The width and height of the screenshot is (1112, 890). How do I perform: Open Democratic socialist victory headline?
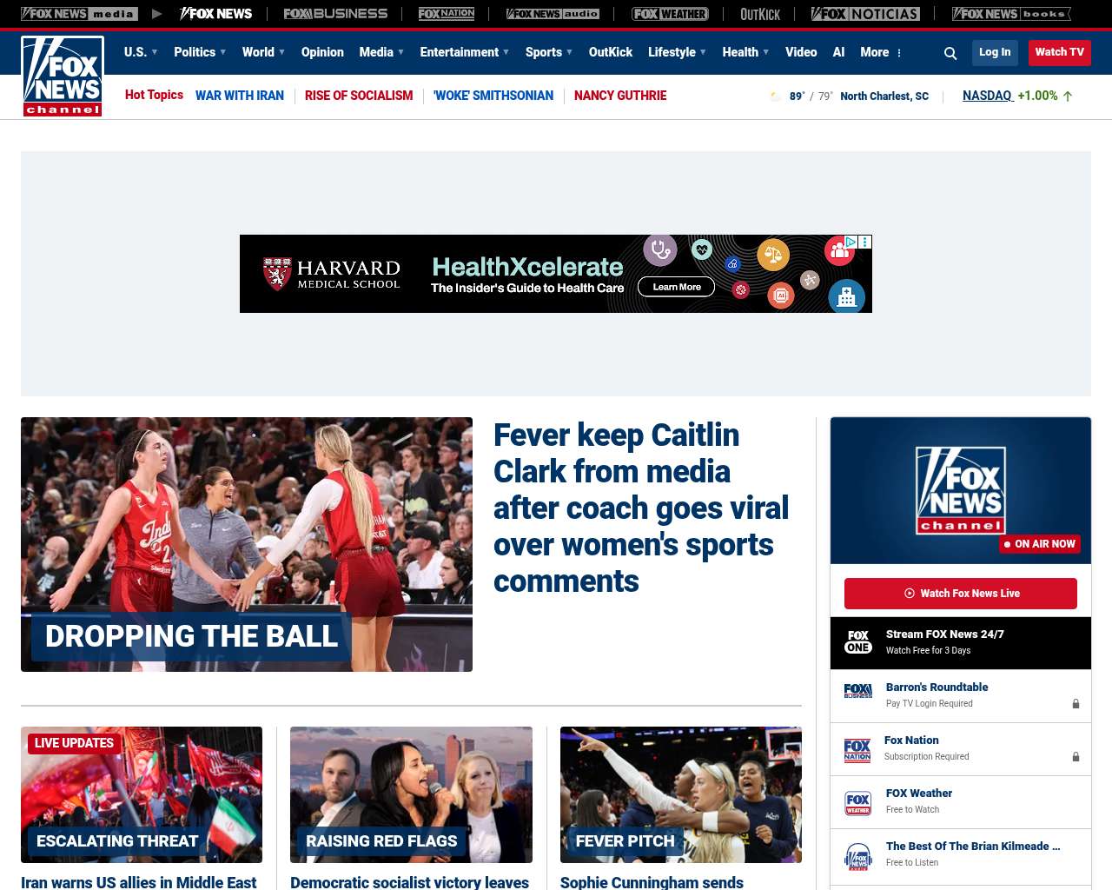tap(410, 882)
